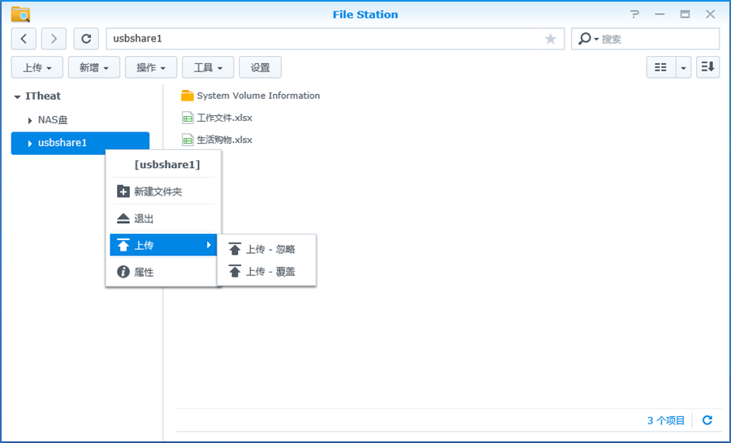Click the bottom-right refresh icon

coord(707,420)
